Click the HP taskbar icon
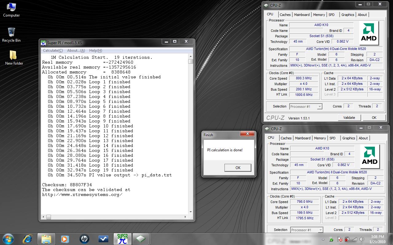Screen dimensions: 393x245 click(84, 239)
